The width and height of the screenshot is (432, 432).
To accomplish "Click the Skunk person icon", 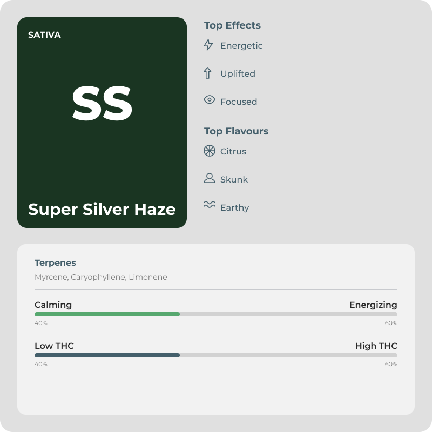I will (x=210, y=178).
